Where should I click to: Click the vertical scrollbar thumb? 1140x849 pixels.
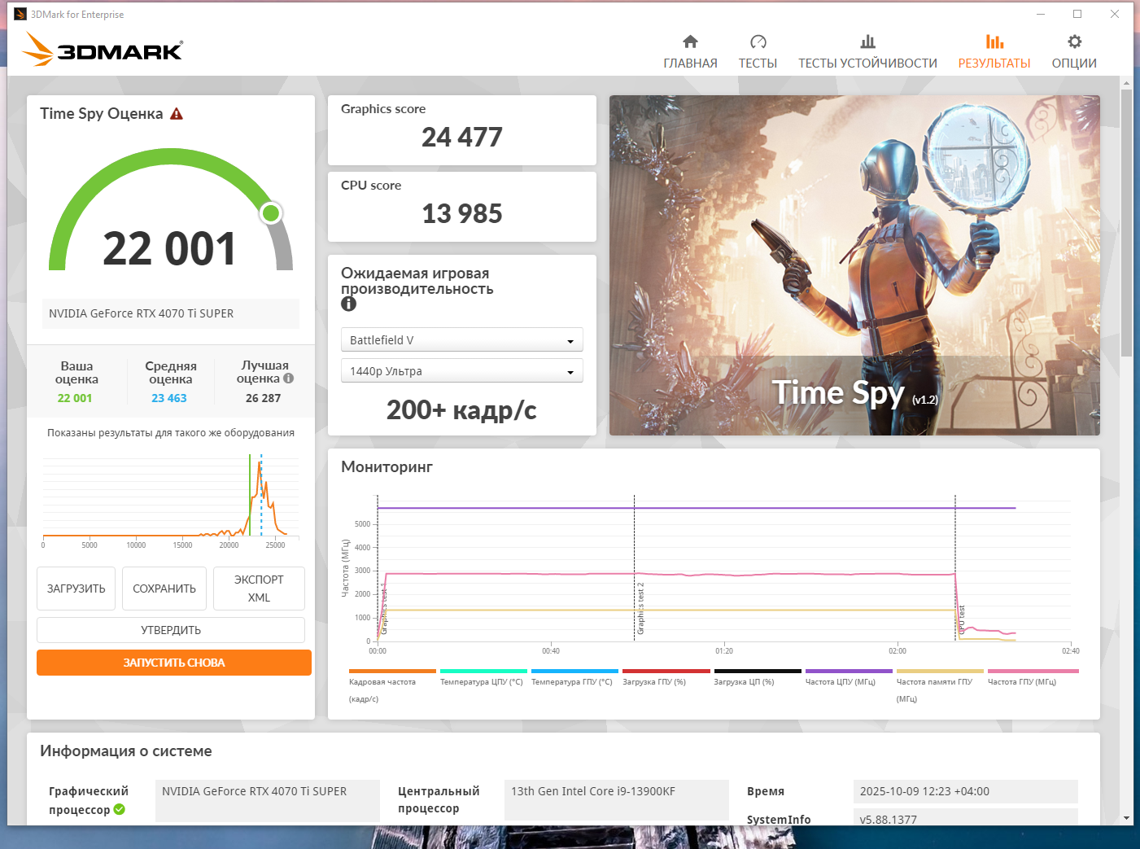coord(1126,222)
